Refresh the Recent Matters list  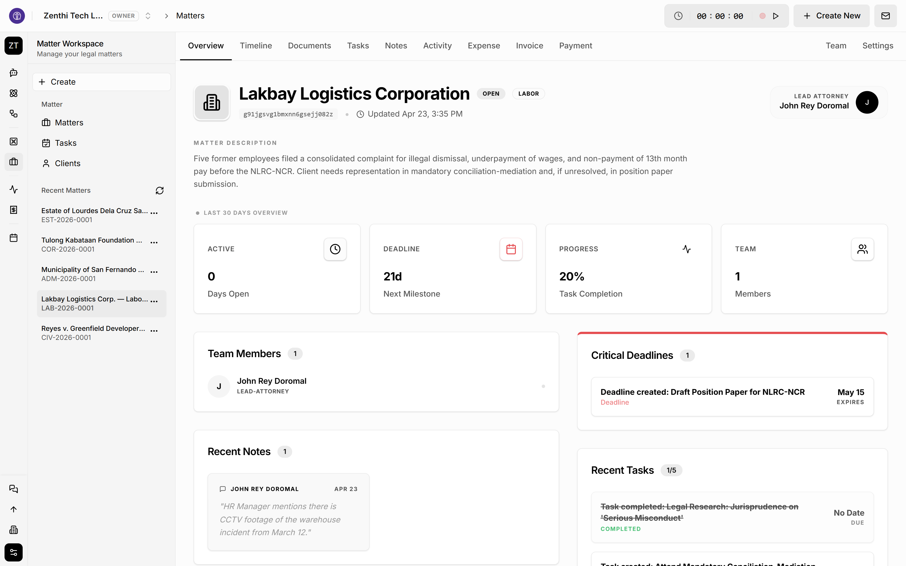[x=159, y=190]
